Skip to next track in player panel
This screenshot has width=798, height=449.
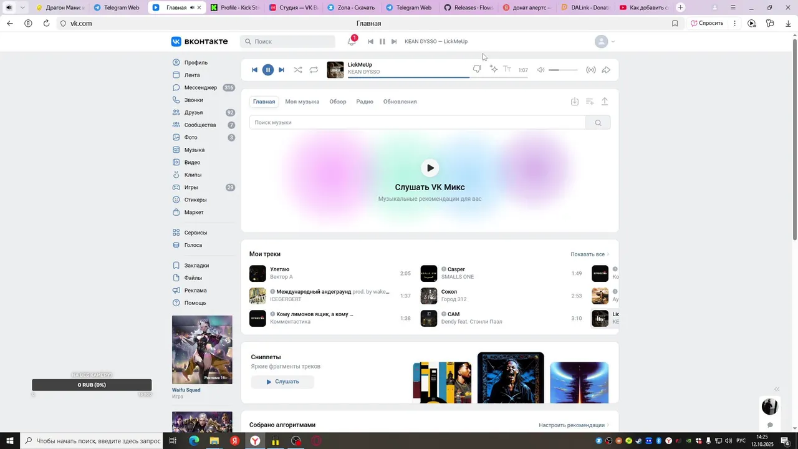point(281,70)
